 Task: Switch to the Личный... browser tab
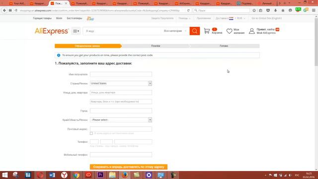tap(266, 3)
